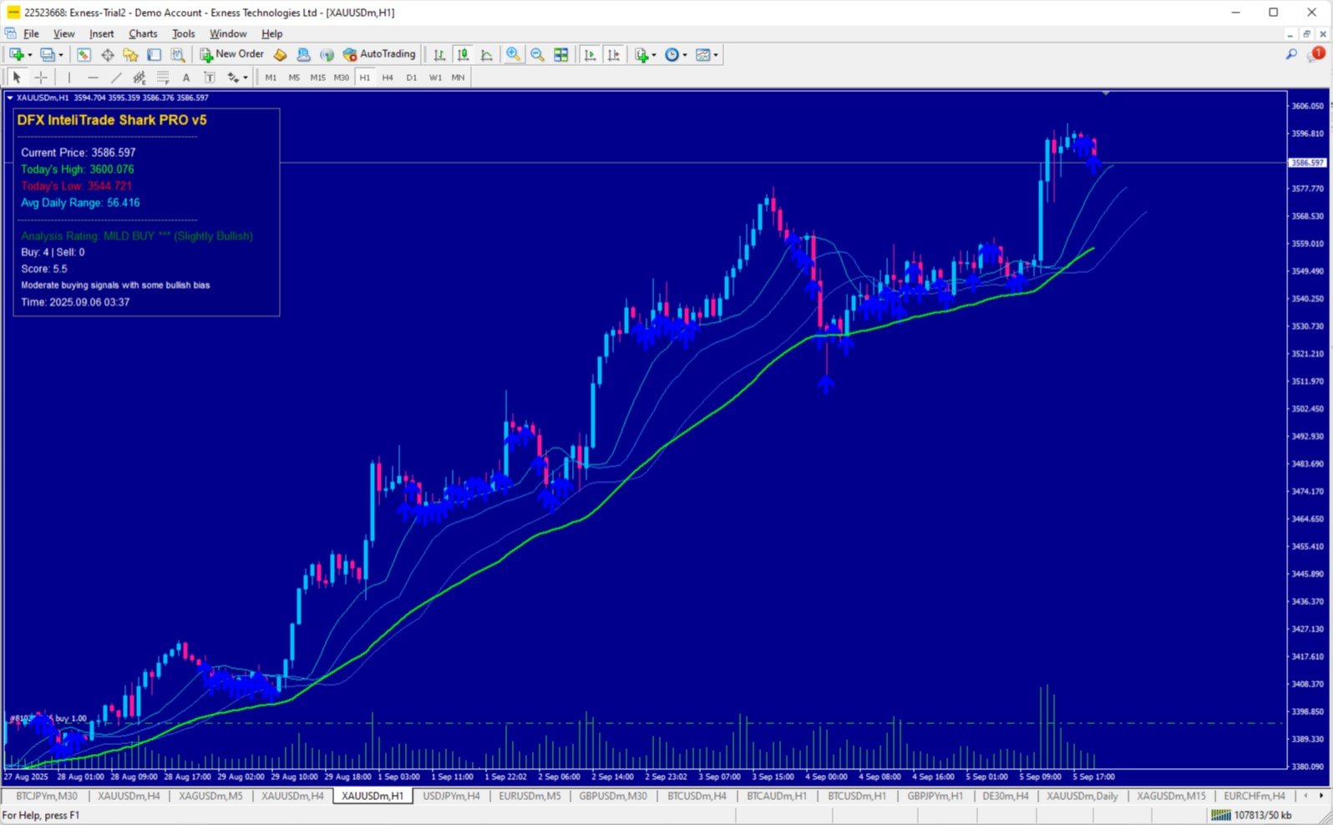Screen dimensions: 1333x825
Task: Select the trendline drawing tool
Action: tap(116, 78)
